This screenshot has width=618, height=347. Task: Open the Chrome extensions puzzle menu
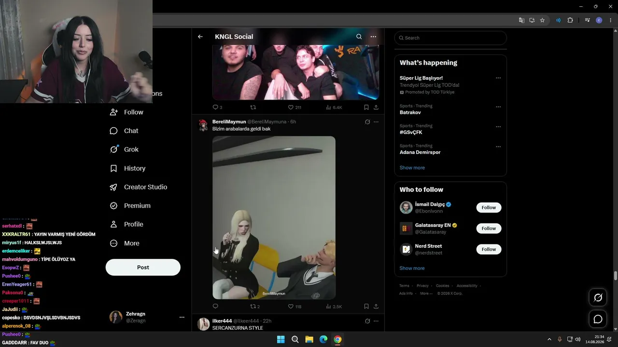[570, 20]
